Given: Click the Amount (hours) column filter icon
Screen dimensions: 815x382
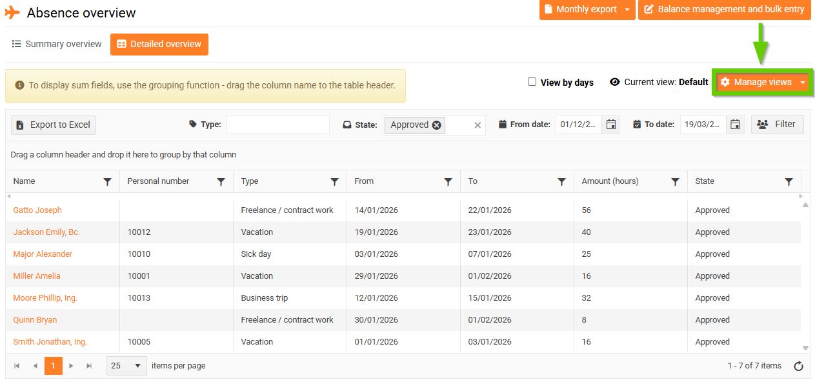Looking at the screenshot, I should pyautogui.click(x=676, y=182).
